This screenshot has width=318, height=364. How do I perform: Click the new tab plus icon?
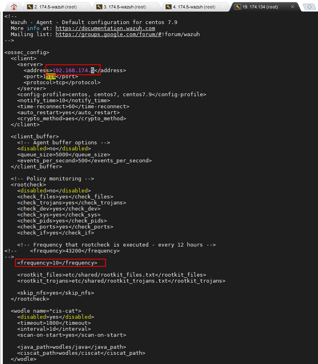310,7
